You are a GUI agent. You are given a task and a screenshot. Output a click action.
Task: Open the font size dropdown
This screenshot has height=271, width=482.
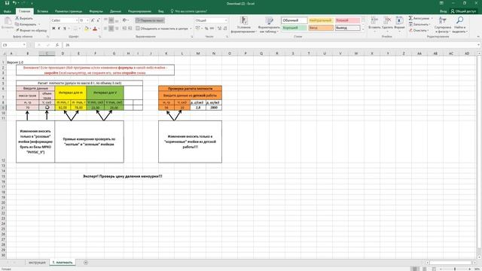87,20
